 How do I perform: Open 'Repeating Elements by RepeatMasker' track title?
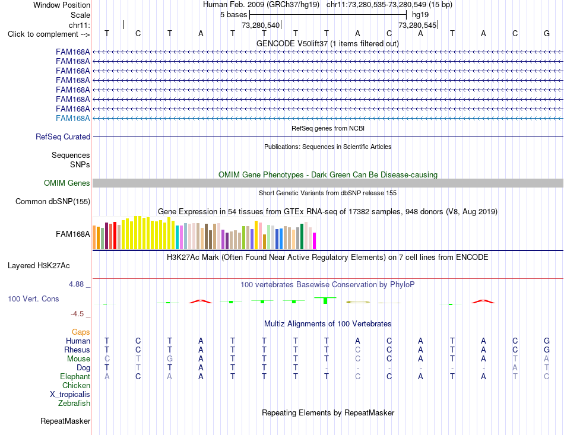point(328,412)
